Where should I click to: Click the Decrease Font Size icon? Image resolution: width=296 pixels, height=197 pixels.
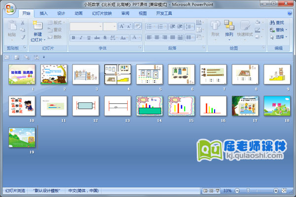[129, 26]
